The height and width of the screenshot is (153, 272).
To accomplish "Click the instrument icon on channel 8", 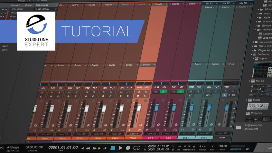I will [x=140, y=130].
